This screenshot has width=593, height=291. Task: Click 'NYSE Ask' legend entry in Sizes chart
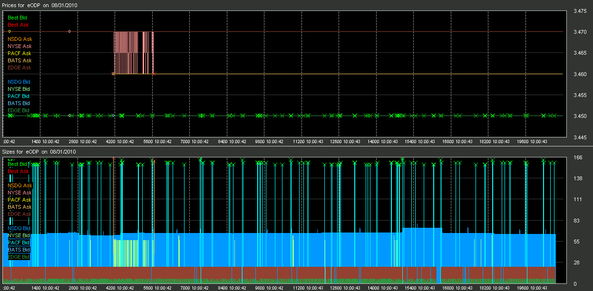pyautogui.click(x=20, y=193)
